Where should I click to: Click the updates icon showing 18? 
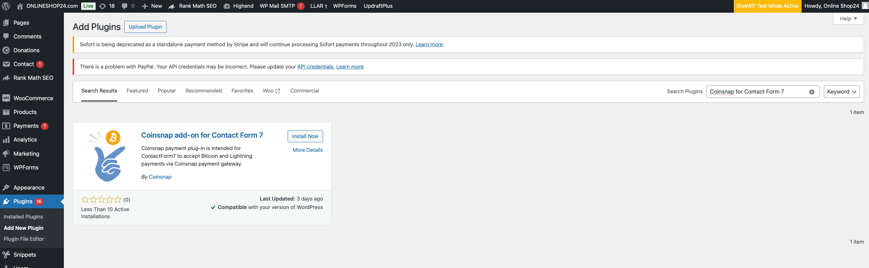click(103, 6)
